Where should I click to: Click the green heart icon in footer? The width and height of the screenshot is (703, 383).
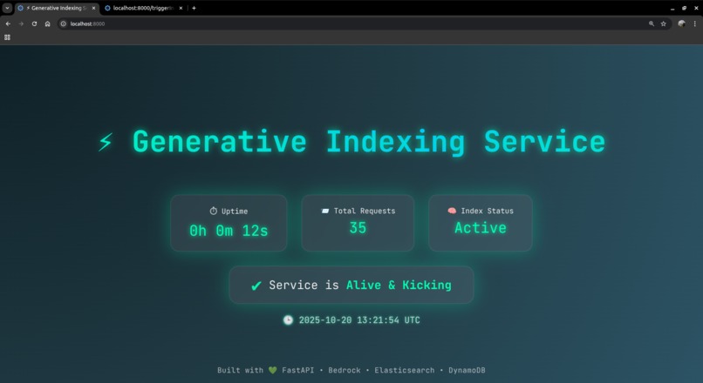pos(273,370)
